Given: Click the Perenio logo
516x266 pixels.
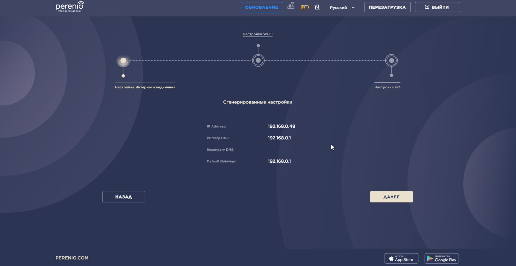Looking at the screenshot, I should coord(70,7).
